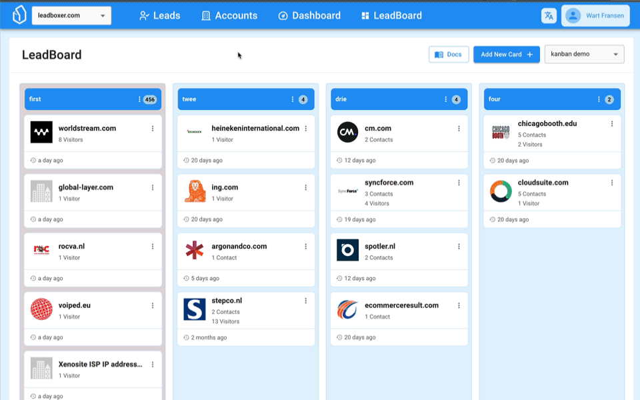Click '19 days ago' on syncforce.com card
The height and width of the screenshot is (400, 640).
click(x=359, y=219)
